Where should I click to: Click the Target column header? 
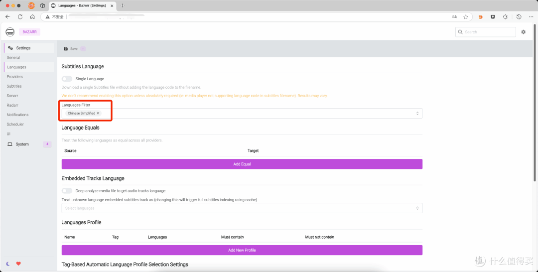pyautogui.click(x=253, y=150)
